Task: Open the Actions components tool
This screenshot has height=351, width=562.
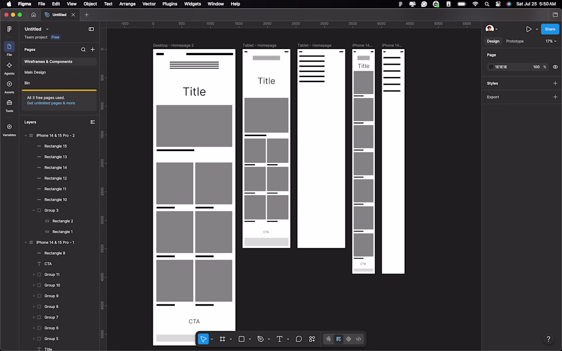Action: pos(312,339)
